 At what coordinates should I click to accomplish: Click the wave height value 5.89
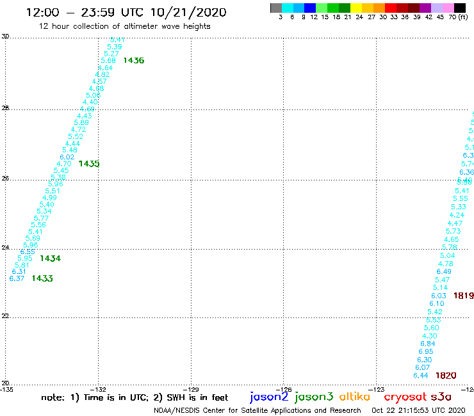81,123
